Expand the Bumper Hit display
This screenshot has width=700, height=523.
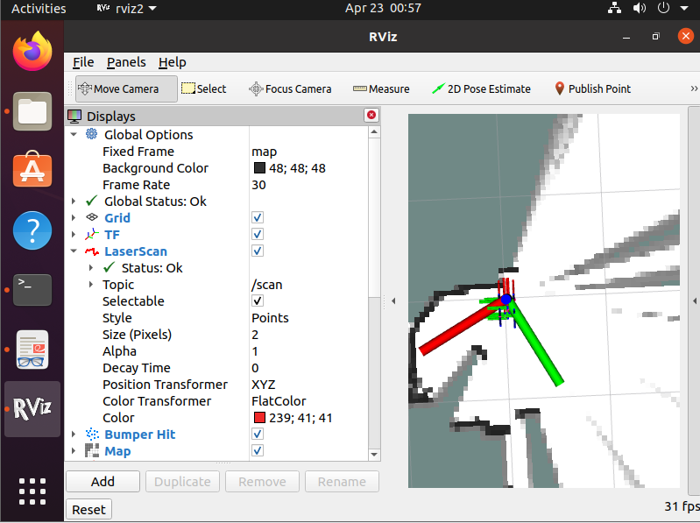pos(74,434)
